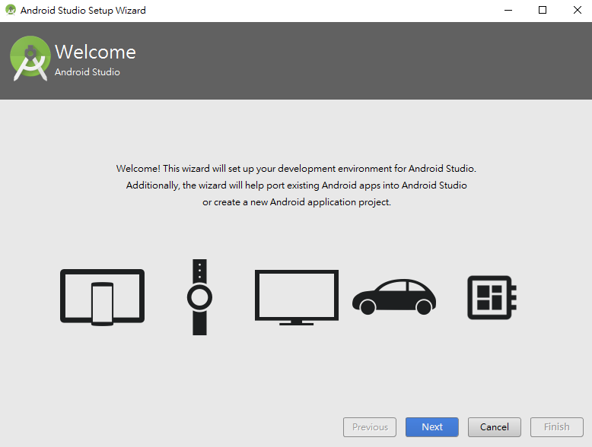The width and height of the screenshot is (592, 447).
Task: Click the Next button
Action: coord(432,427)
